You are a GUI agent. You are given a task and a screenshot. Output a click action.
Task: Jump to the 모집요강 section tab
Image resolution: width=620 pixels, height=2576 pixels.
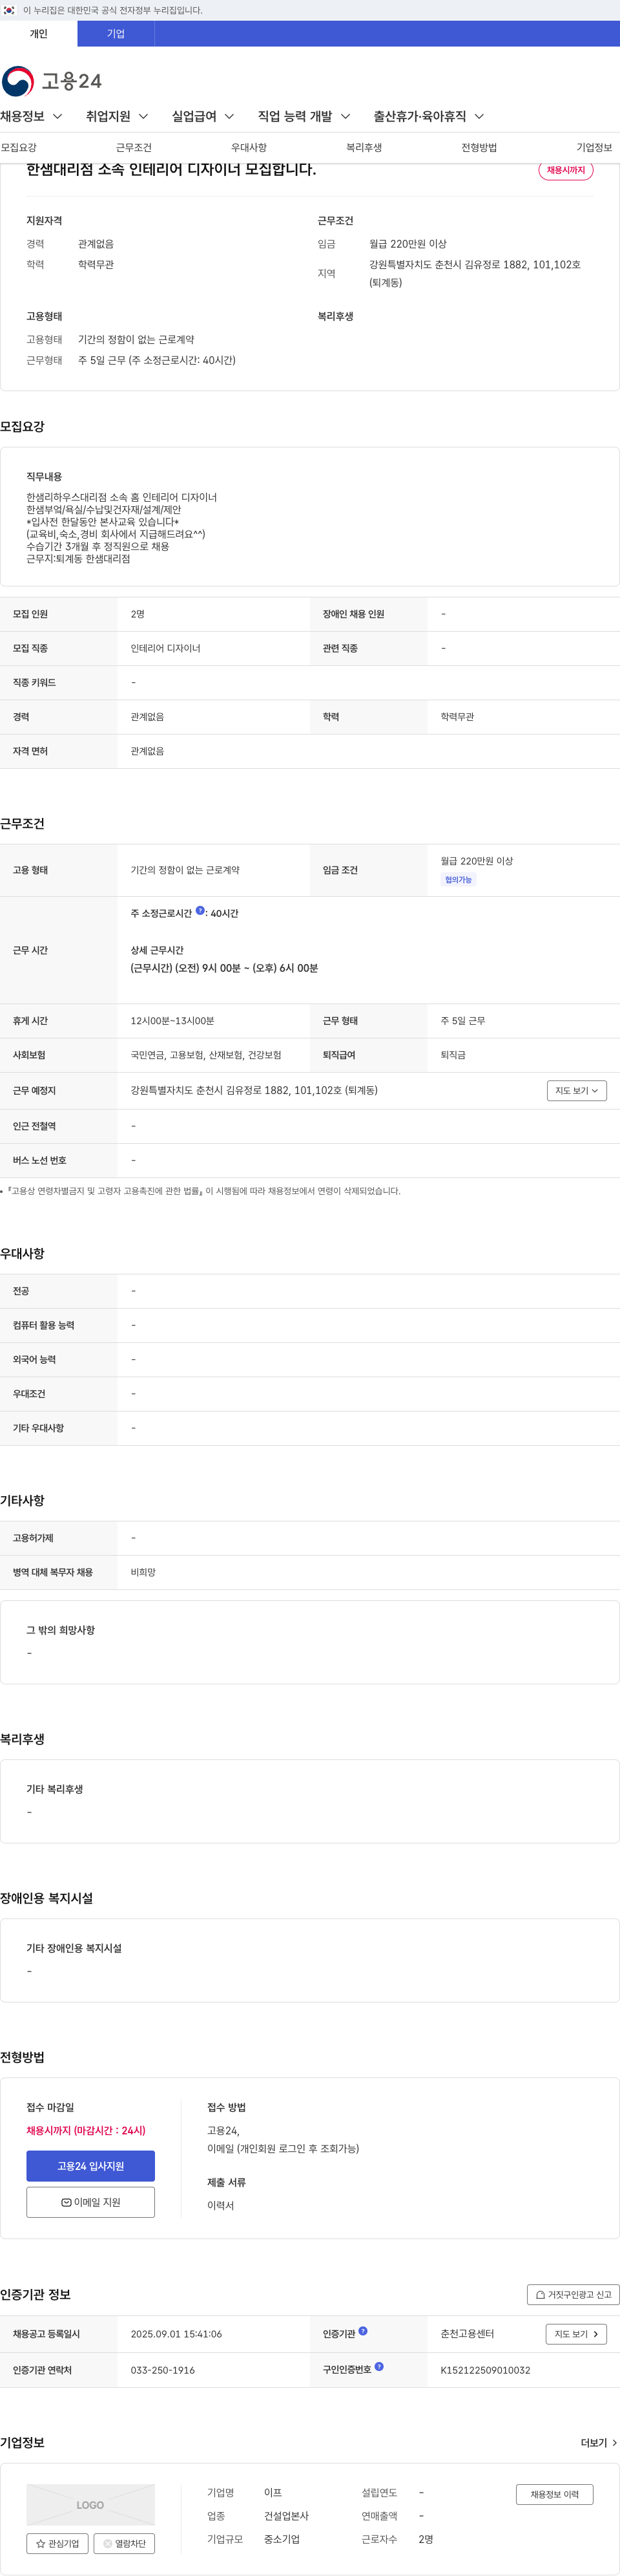point(18,148)
